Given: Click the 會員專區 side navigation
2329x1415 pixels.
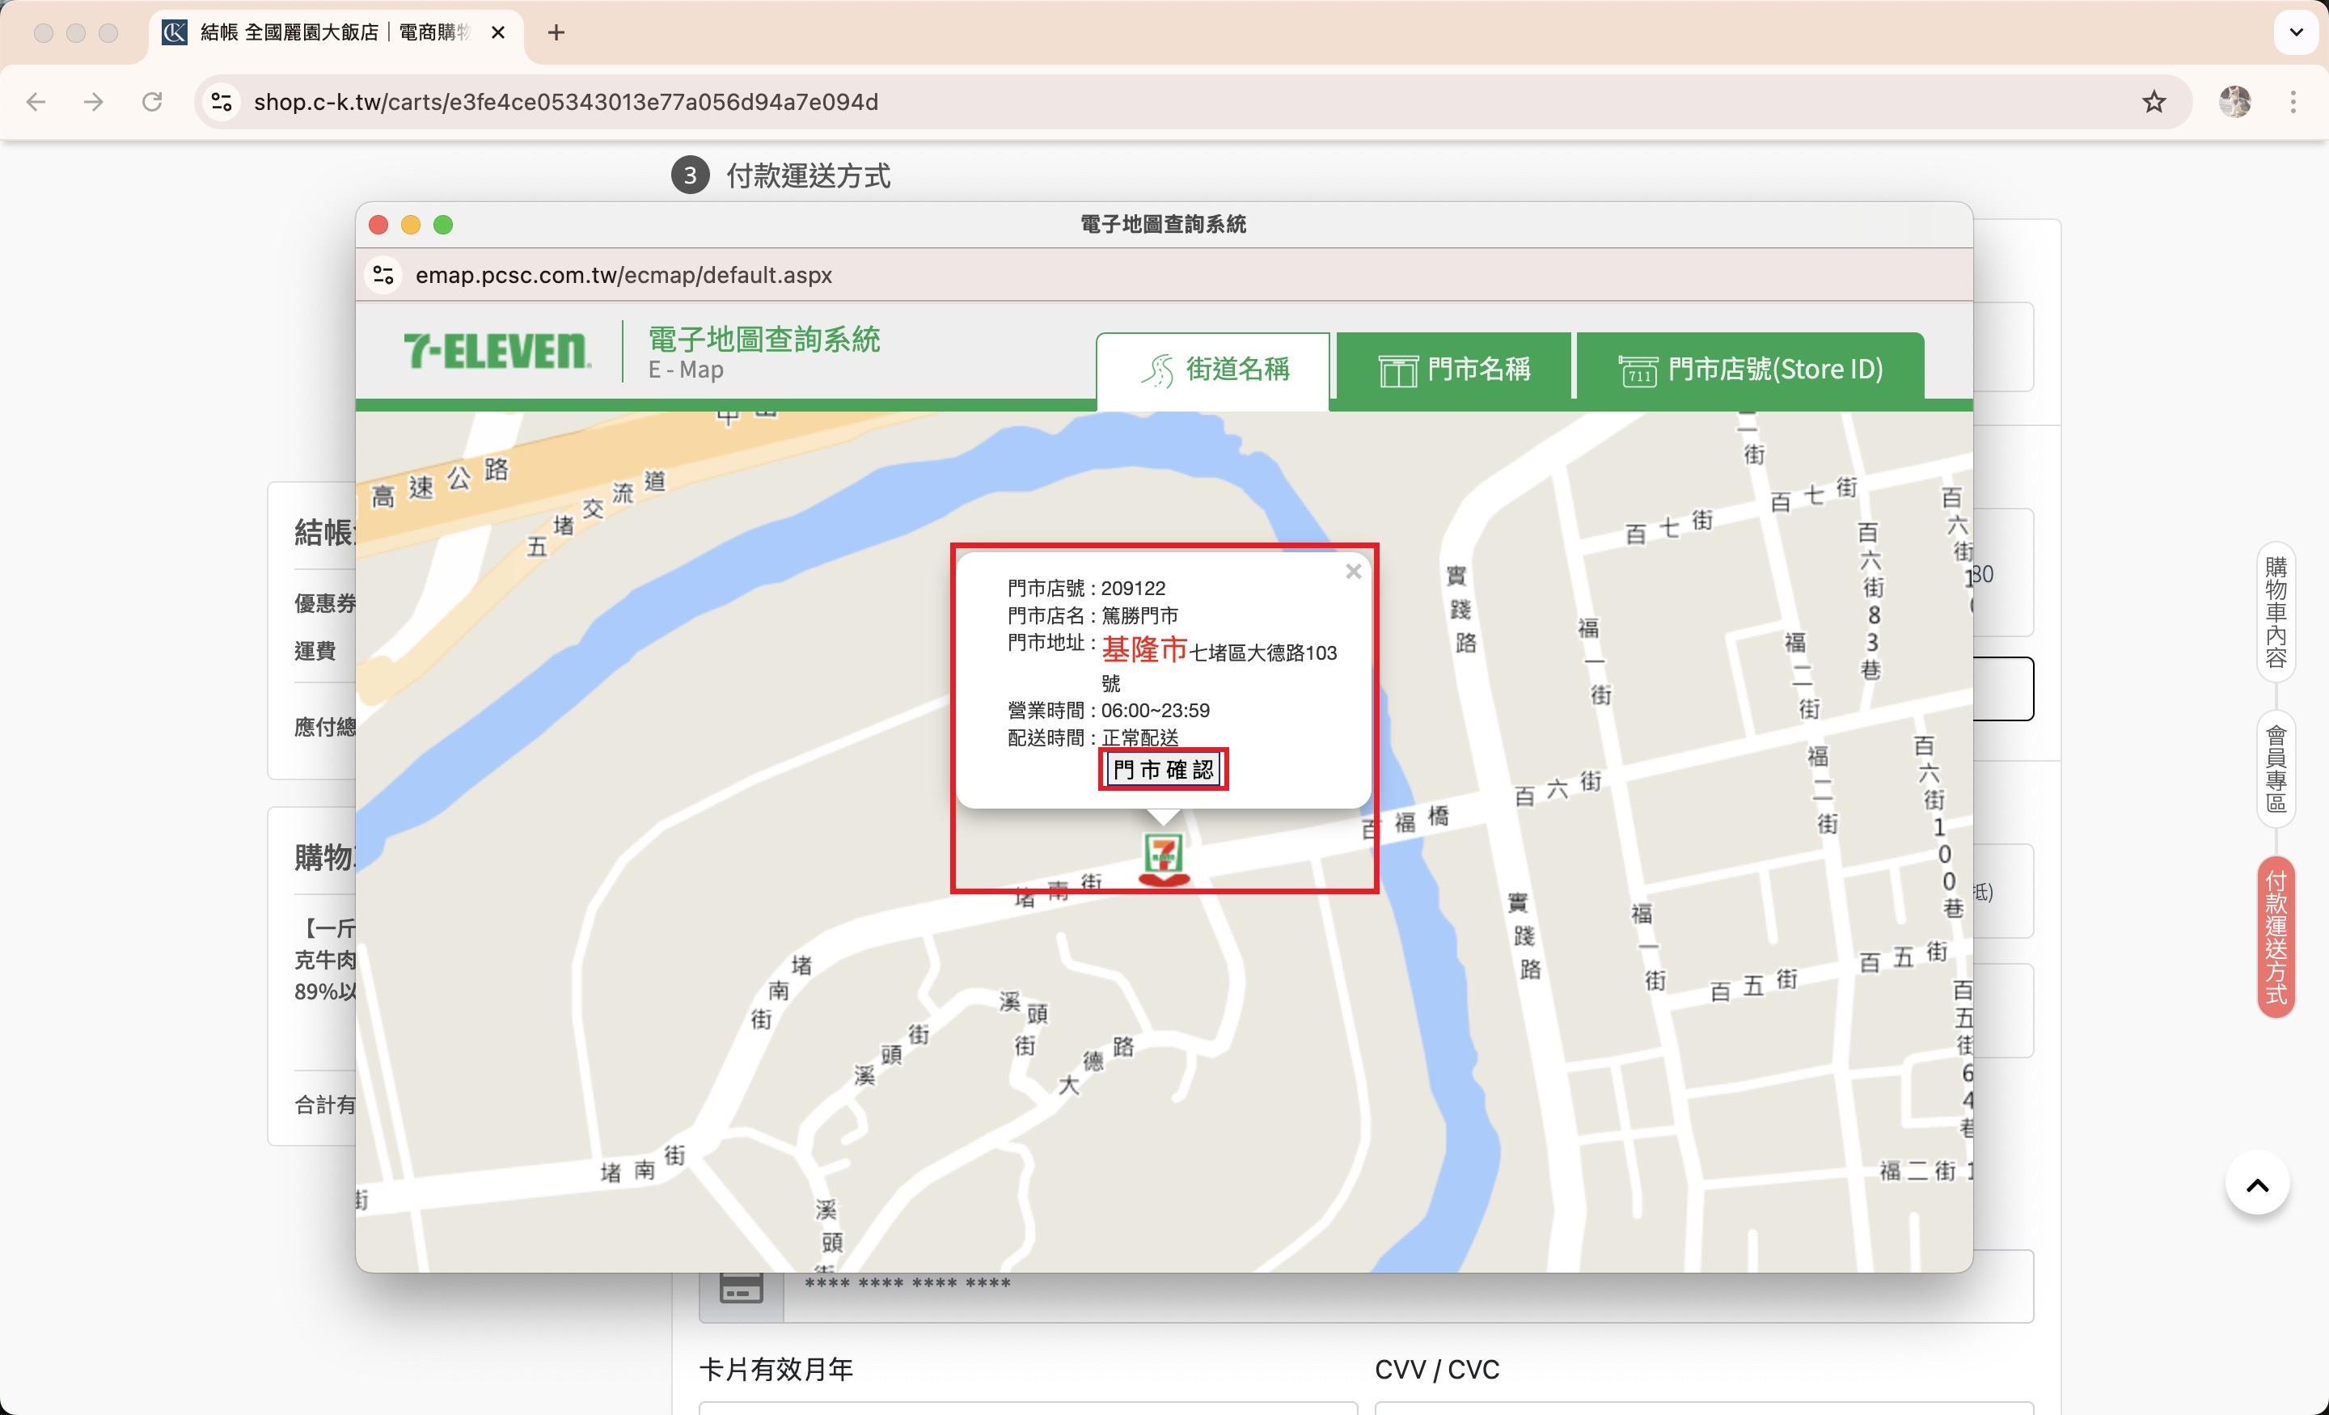Looking at the screenshot, I should tap(2276, 768).
